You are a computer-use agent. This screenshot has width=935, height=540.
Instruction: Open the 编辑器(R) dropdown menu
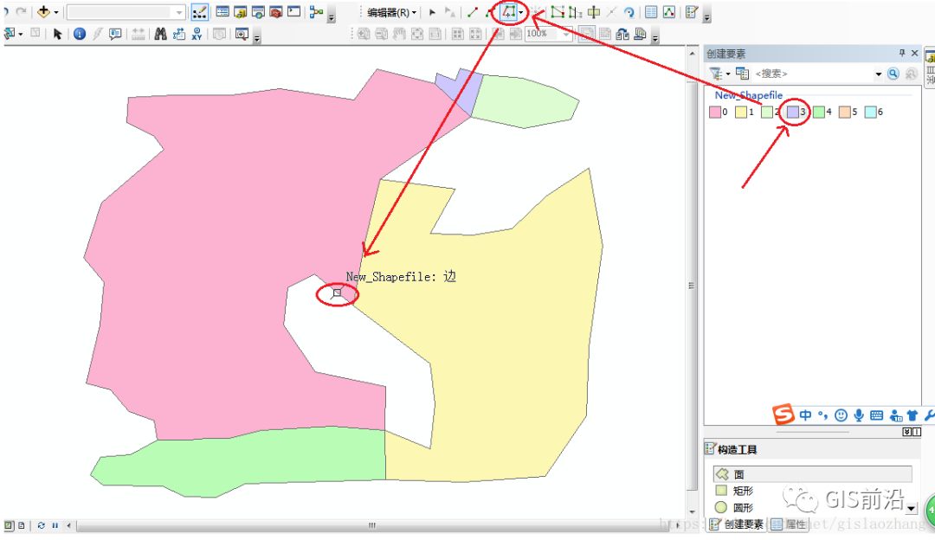tap(391, 13)
